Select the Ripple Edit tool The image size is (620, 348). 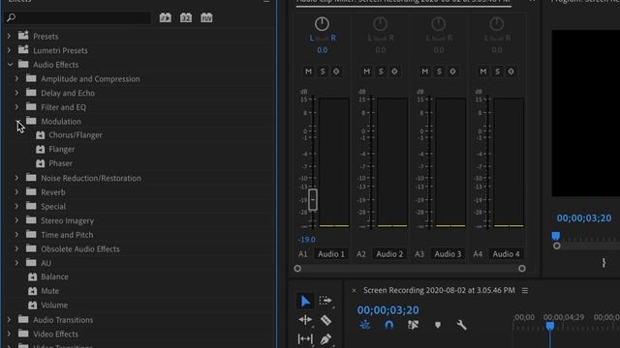305,320
